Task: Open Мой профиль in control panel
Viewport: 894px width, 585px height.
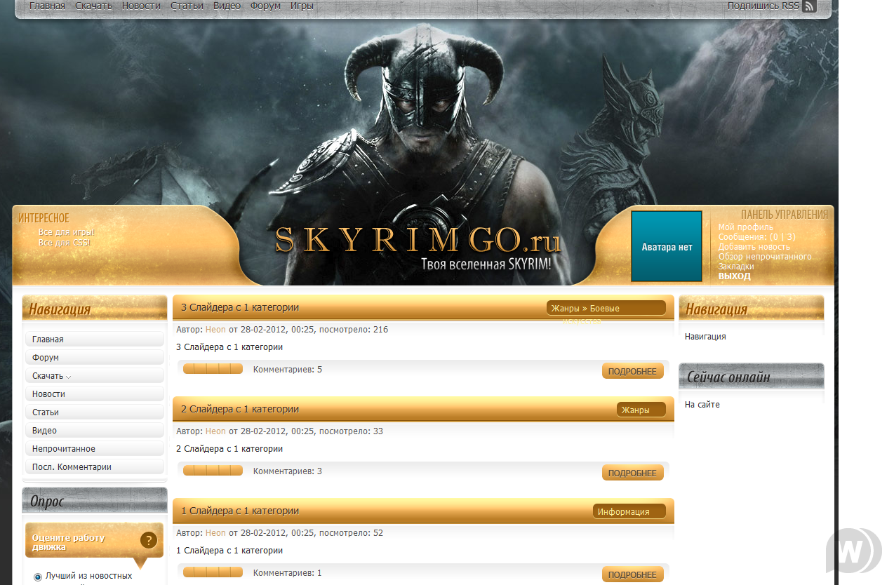Action: coord(745,227)
